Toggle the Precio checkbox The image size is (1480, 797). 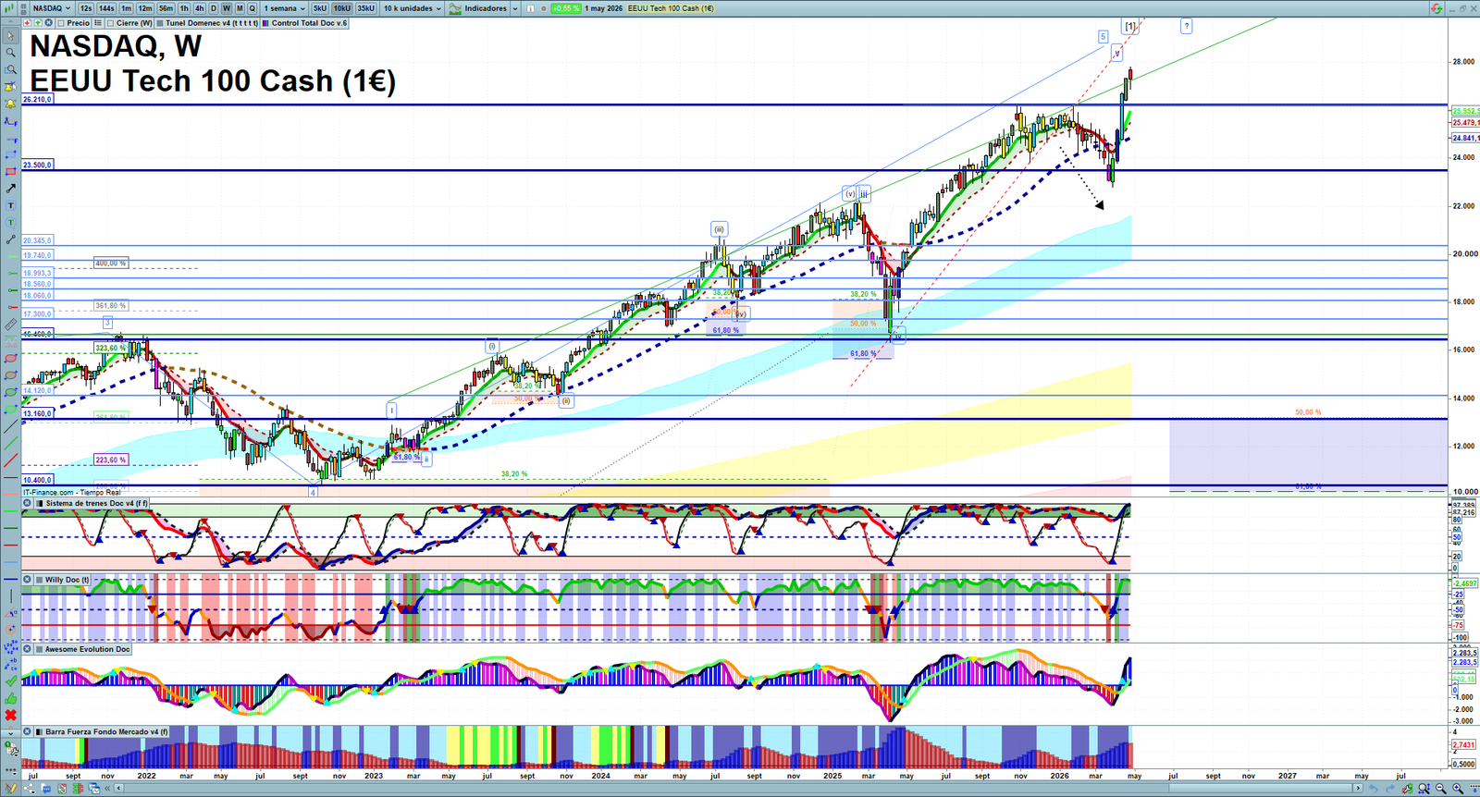tap(61, 23)
